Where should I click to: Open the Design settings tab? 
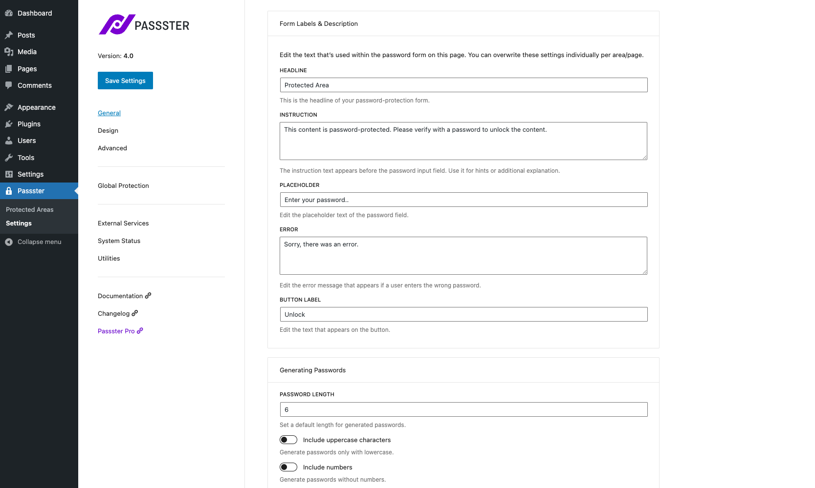tap(108, 130)
